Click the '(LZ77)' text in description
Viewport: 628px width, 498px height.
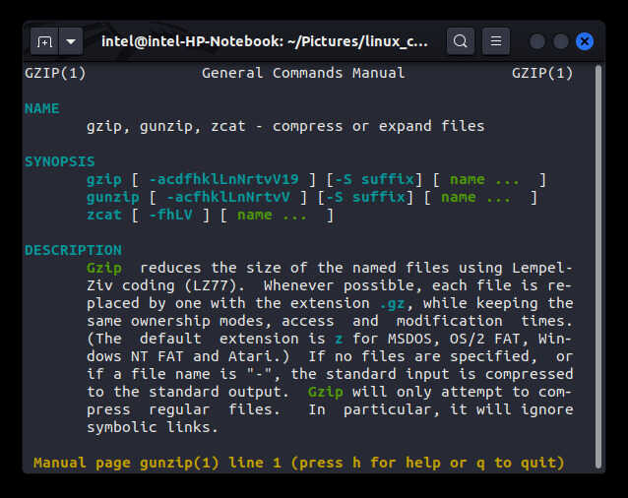tap(211, 285)
